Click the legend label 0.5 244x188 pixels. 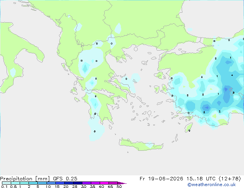pyautogui.click(x=13, y=186)
